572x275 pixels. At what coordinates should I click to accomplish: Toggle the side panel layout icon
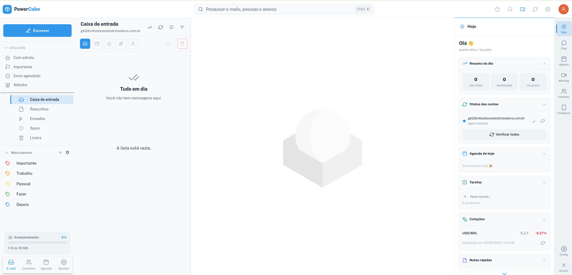[523, 9]
